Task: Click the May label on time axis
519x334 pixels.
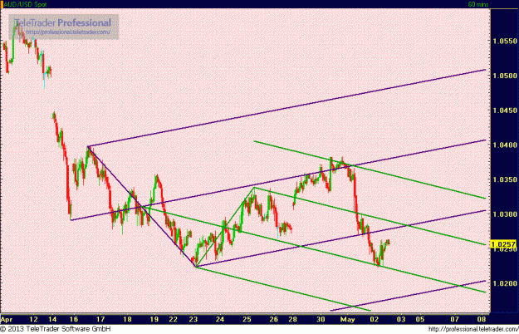Action: pos(348,319)
